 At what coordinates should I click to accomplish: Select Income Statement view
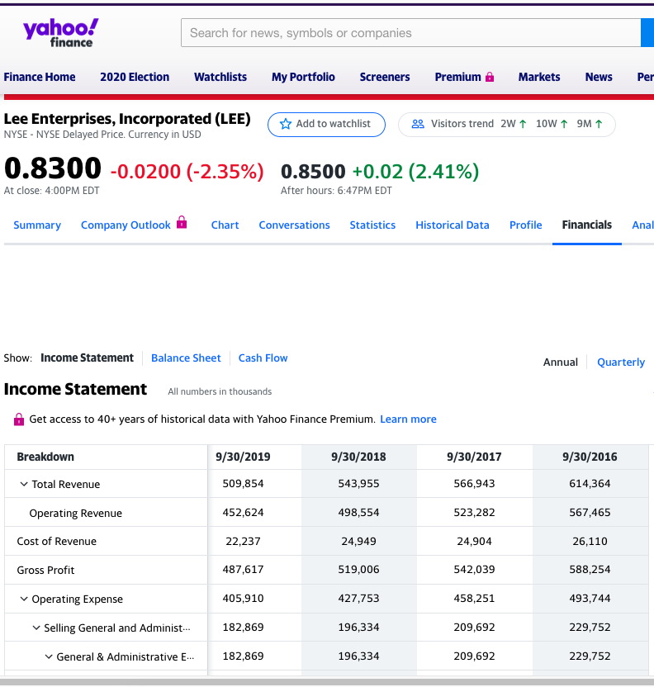click(x=88, y=358)
